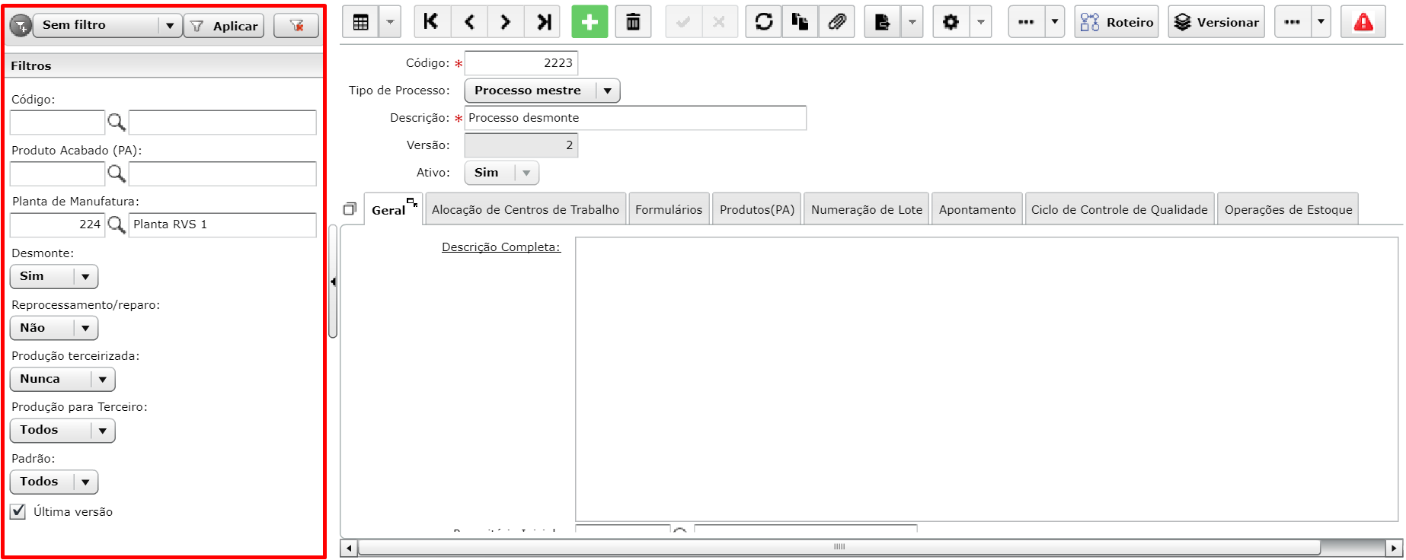Expand the arrow after Versionar's ellipsis button
The image size is (1406, 560).
coord(1321,22)
